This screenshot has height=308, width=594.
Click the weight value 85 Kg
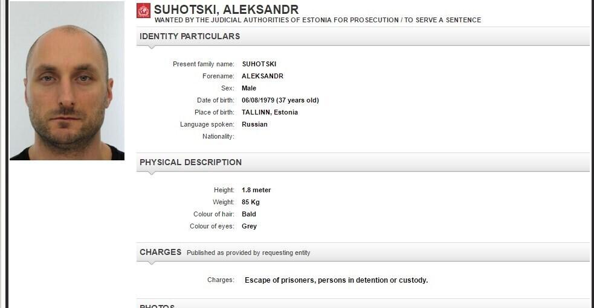(251, 202)
